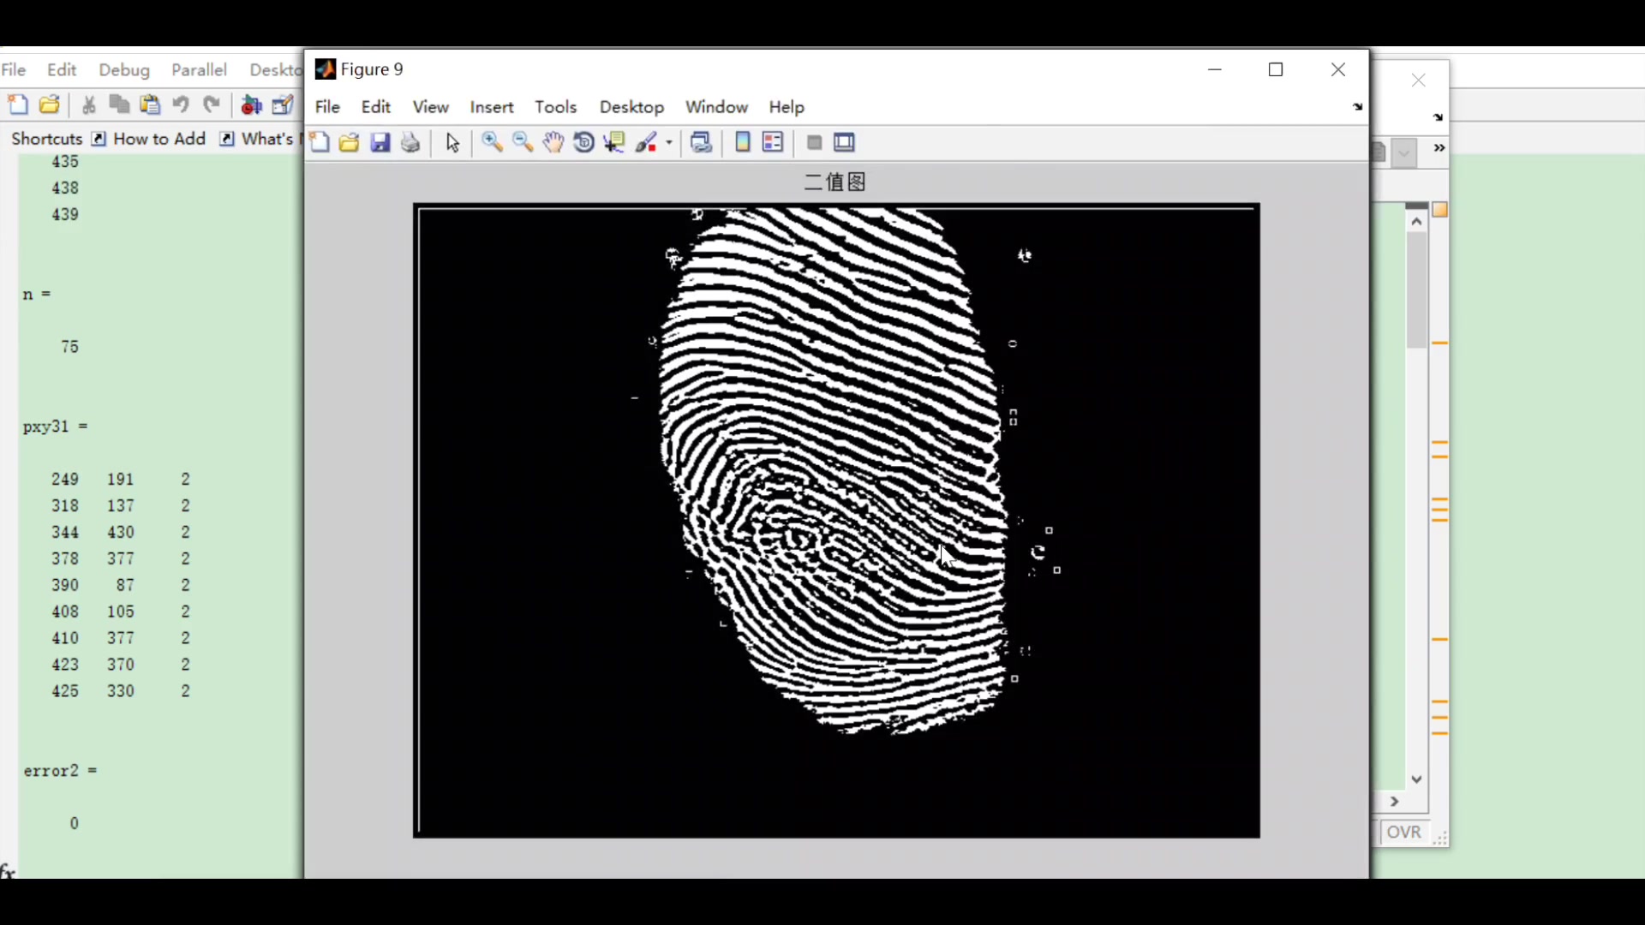This screenshot has height=925, width=1645.
Task: Click the figure menu dock arrow
Action: [1357, 107]
